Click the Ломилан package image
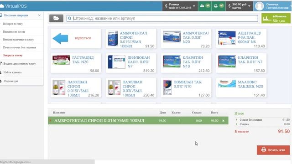292x164 pixels. pos(167,87)
